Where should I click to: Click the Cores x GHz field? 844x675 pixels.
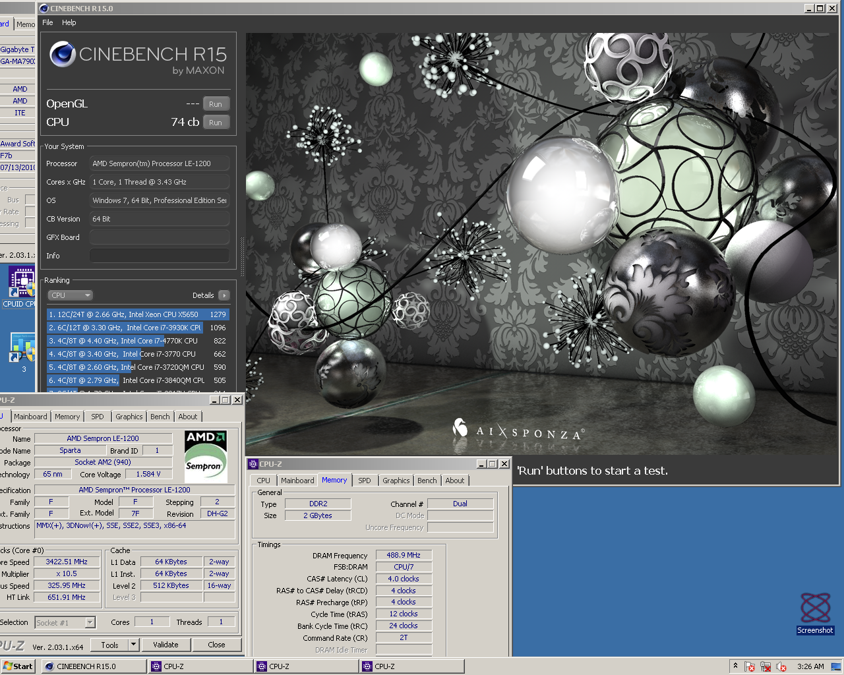coord(160,182)
